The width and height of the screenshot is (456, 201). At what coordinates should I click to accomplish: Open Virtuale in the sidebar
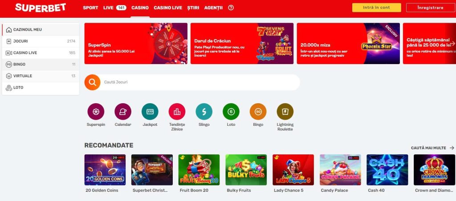coord(41,76)
